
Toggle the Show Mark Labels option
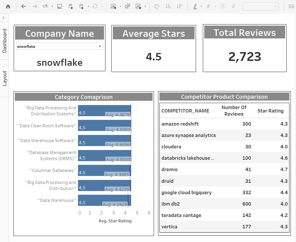(223, 6)
